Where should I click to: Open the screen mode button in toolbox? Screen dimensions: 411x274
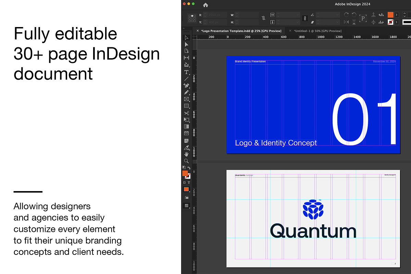(186, 206)
